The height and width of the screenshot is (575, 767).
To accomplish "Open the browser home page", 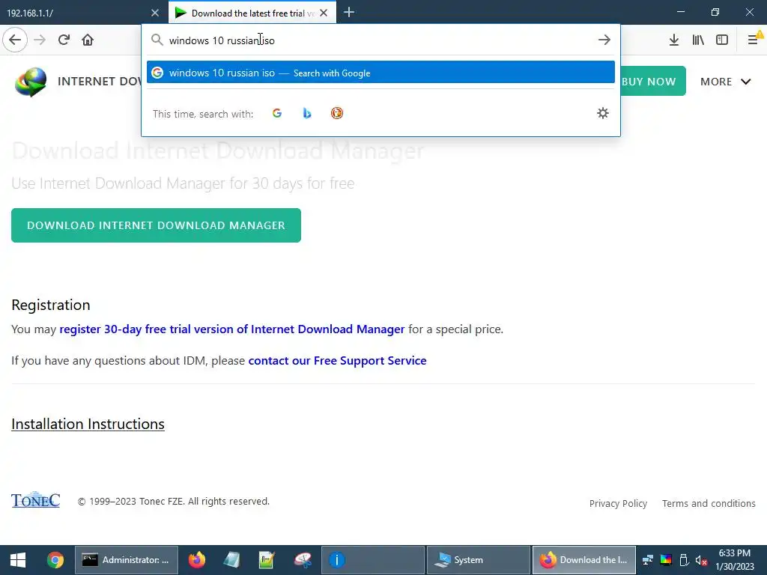I will coord(88,40).
